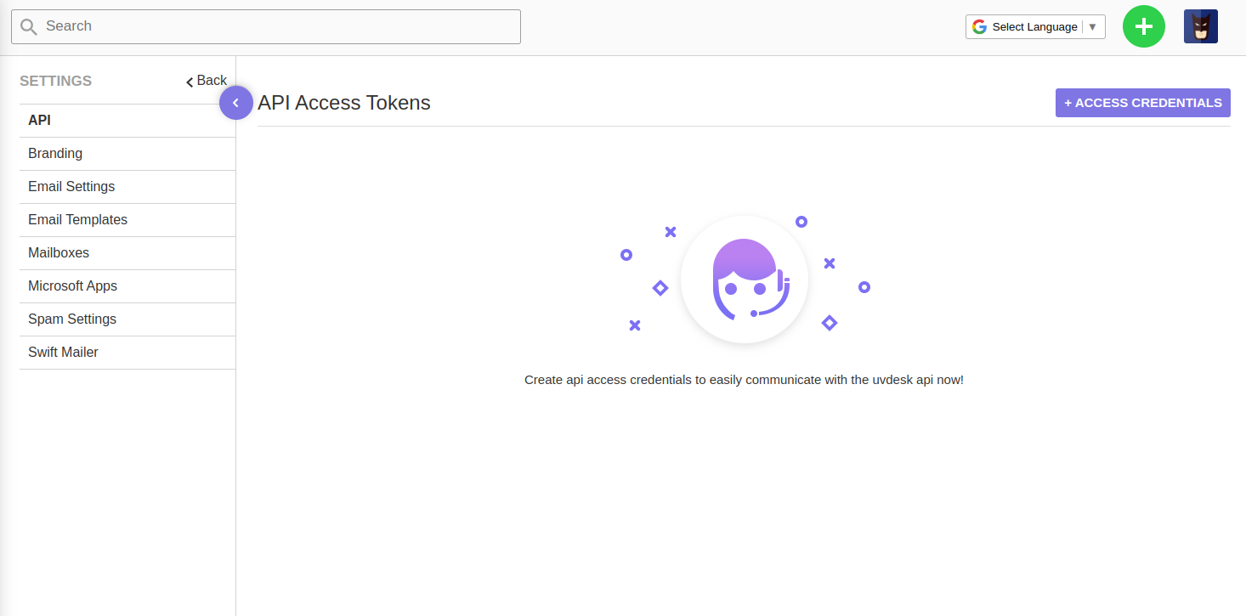Open Email Templates
Screen dimensions: 1246x616
[127, 220]
